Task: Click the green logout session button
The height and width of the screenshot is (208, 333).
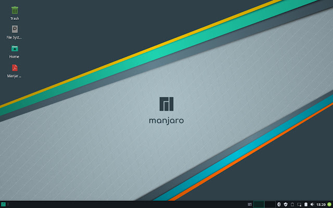Action: [329, 204]
